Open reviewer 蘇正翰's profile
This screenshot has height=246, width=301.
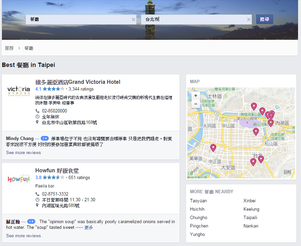click(x=13, y=222)
